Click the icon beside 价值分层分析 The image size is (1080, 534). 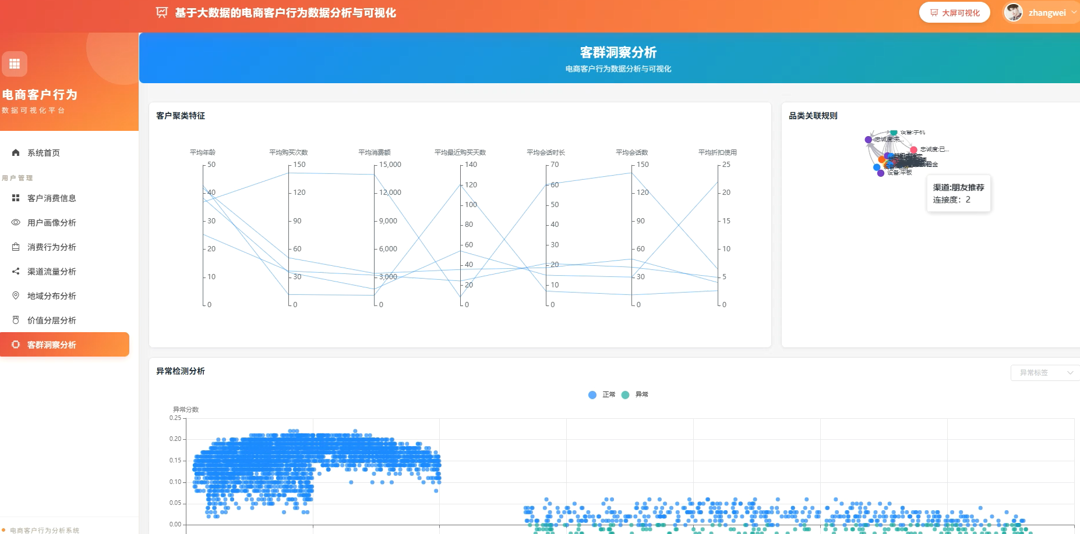click(x=16, y=320)
